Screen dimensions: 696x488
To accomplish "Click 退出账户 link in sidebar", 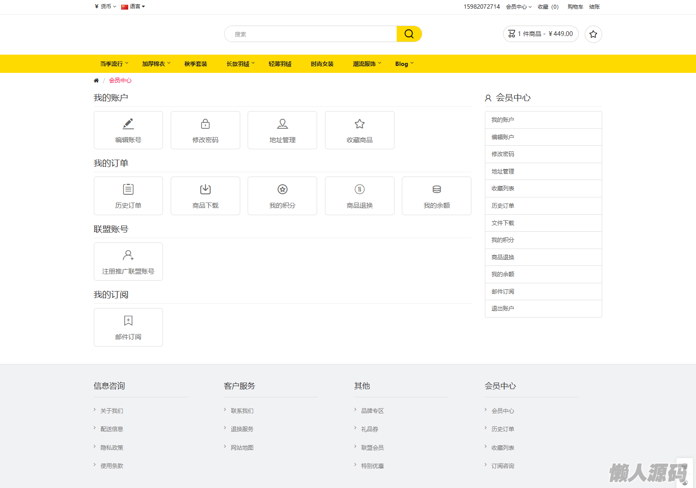I will click(x=503, y=308).
